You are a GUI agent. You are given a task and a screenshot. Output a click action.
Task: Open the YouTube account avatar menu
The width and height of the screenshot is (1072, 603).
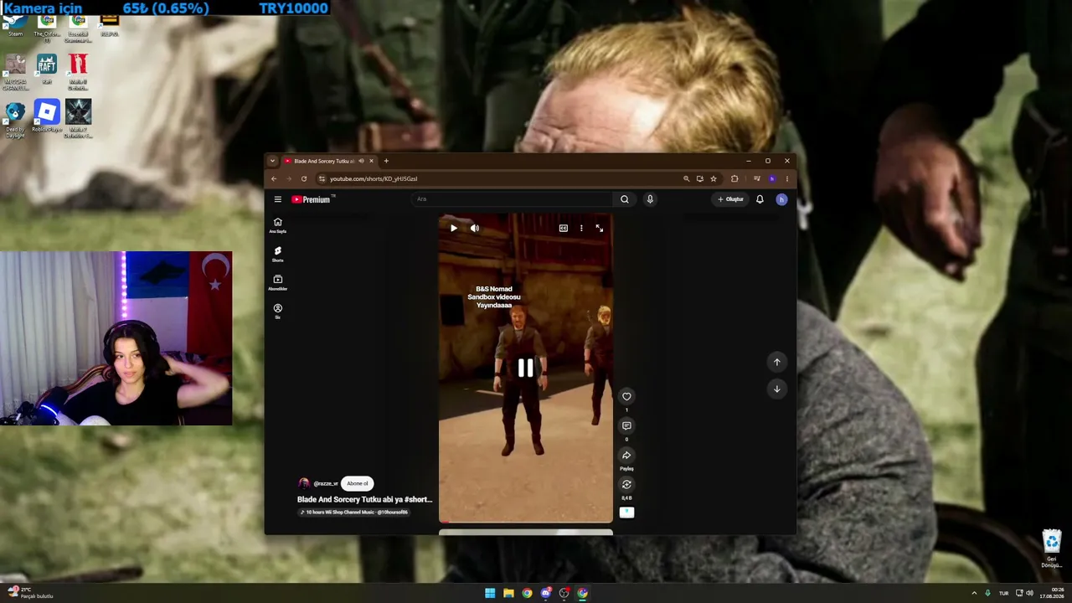pyautogui.click(x=781, y=199)
